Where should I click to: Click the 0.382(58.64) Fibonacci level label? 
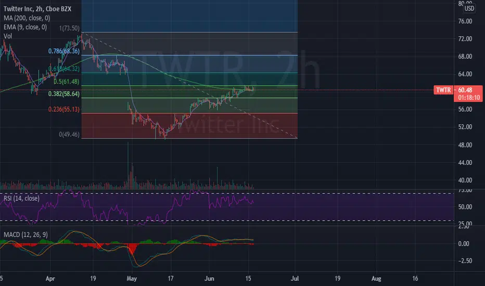coord(63,94)
